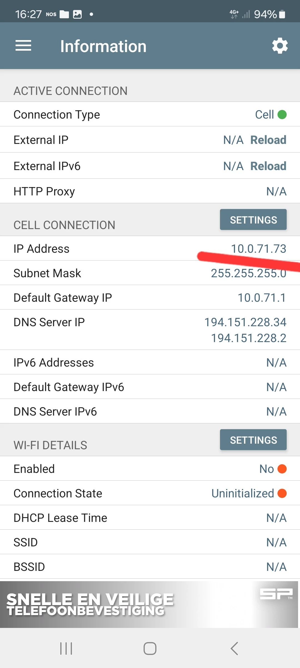Open the recent apps button
This screenshot has height=668, width=300.
click(x=66, y=649)
